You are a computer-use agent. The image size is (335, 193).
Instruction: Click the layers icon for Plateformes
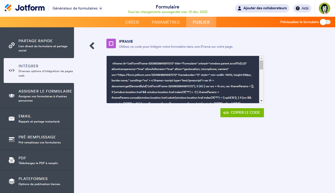click(12, 181)
